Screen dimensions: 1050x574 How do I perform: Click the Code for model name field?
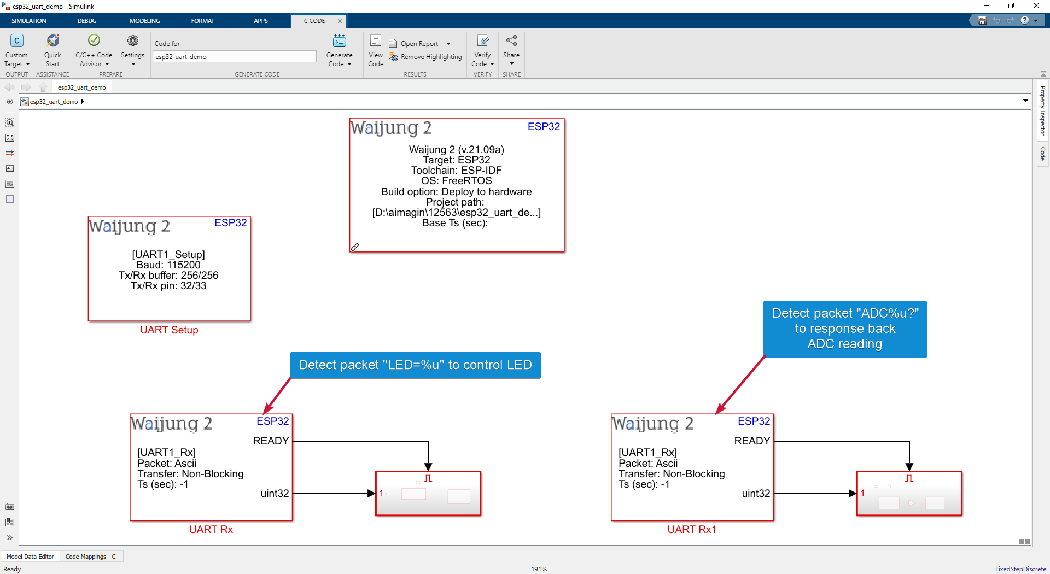234,57
